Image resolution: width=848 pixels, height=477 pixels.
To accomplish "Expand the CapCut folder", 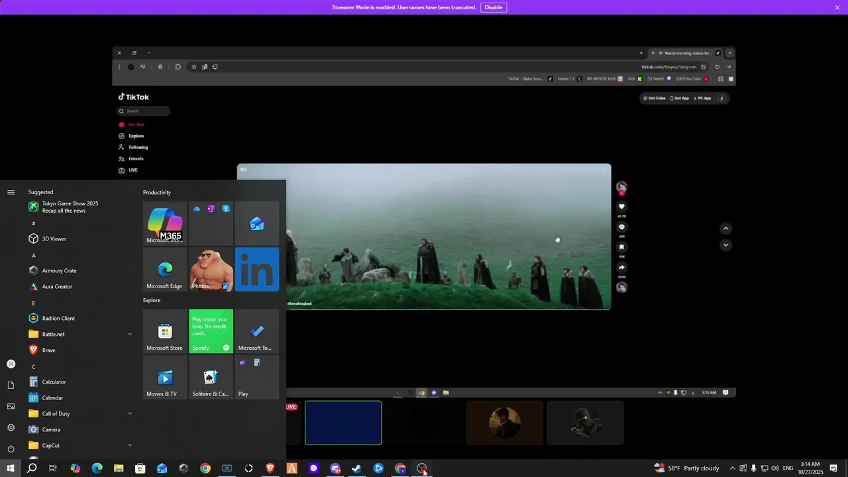I will 79,445.
